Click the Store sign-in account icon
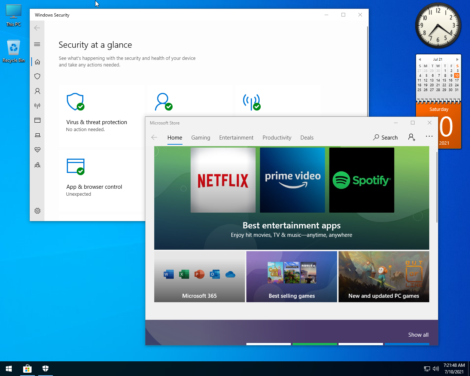Viewport: 470px width, 376px height. (x=412, y=137)
